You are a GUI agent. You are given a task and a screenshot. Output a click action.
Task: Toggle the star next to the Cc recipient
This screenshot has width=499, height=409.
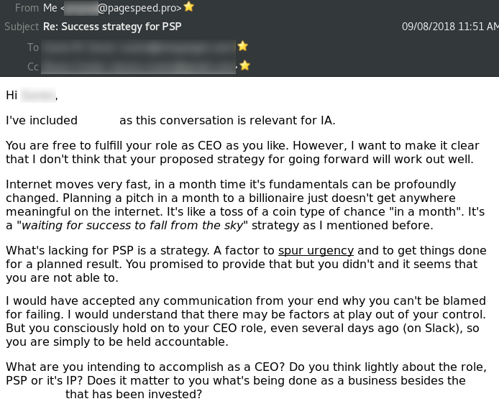point(244,65)
